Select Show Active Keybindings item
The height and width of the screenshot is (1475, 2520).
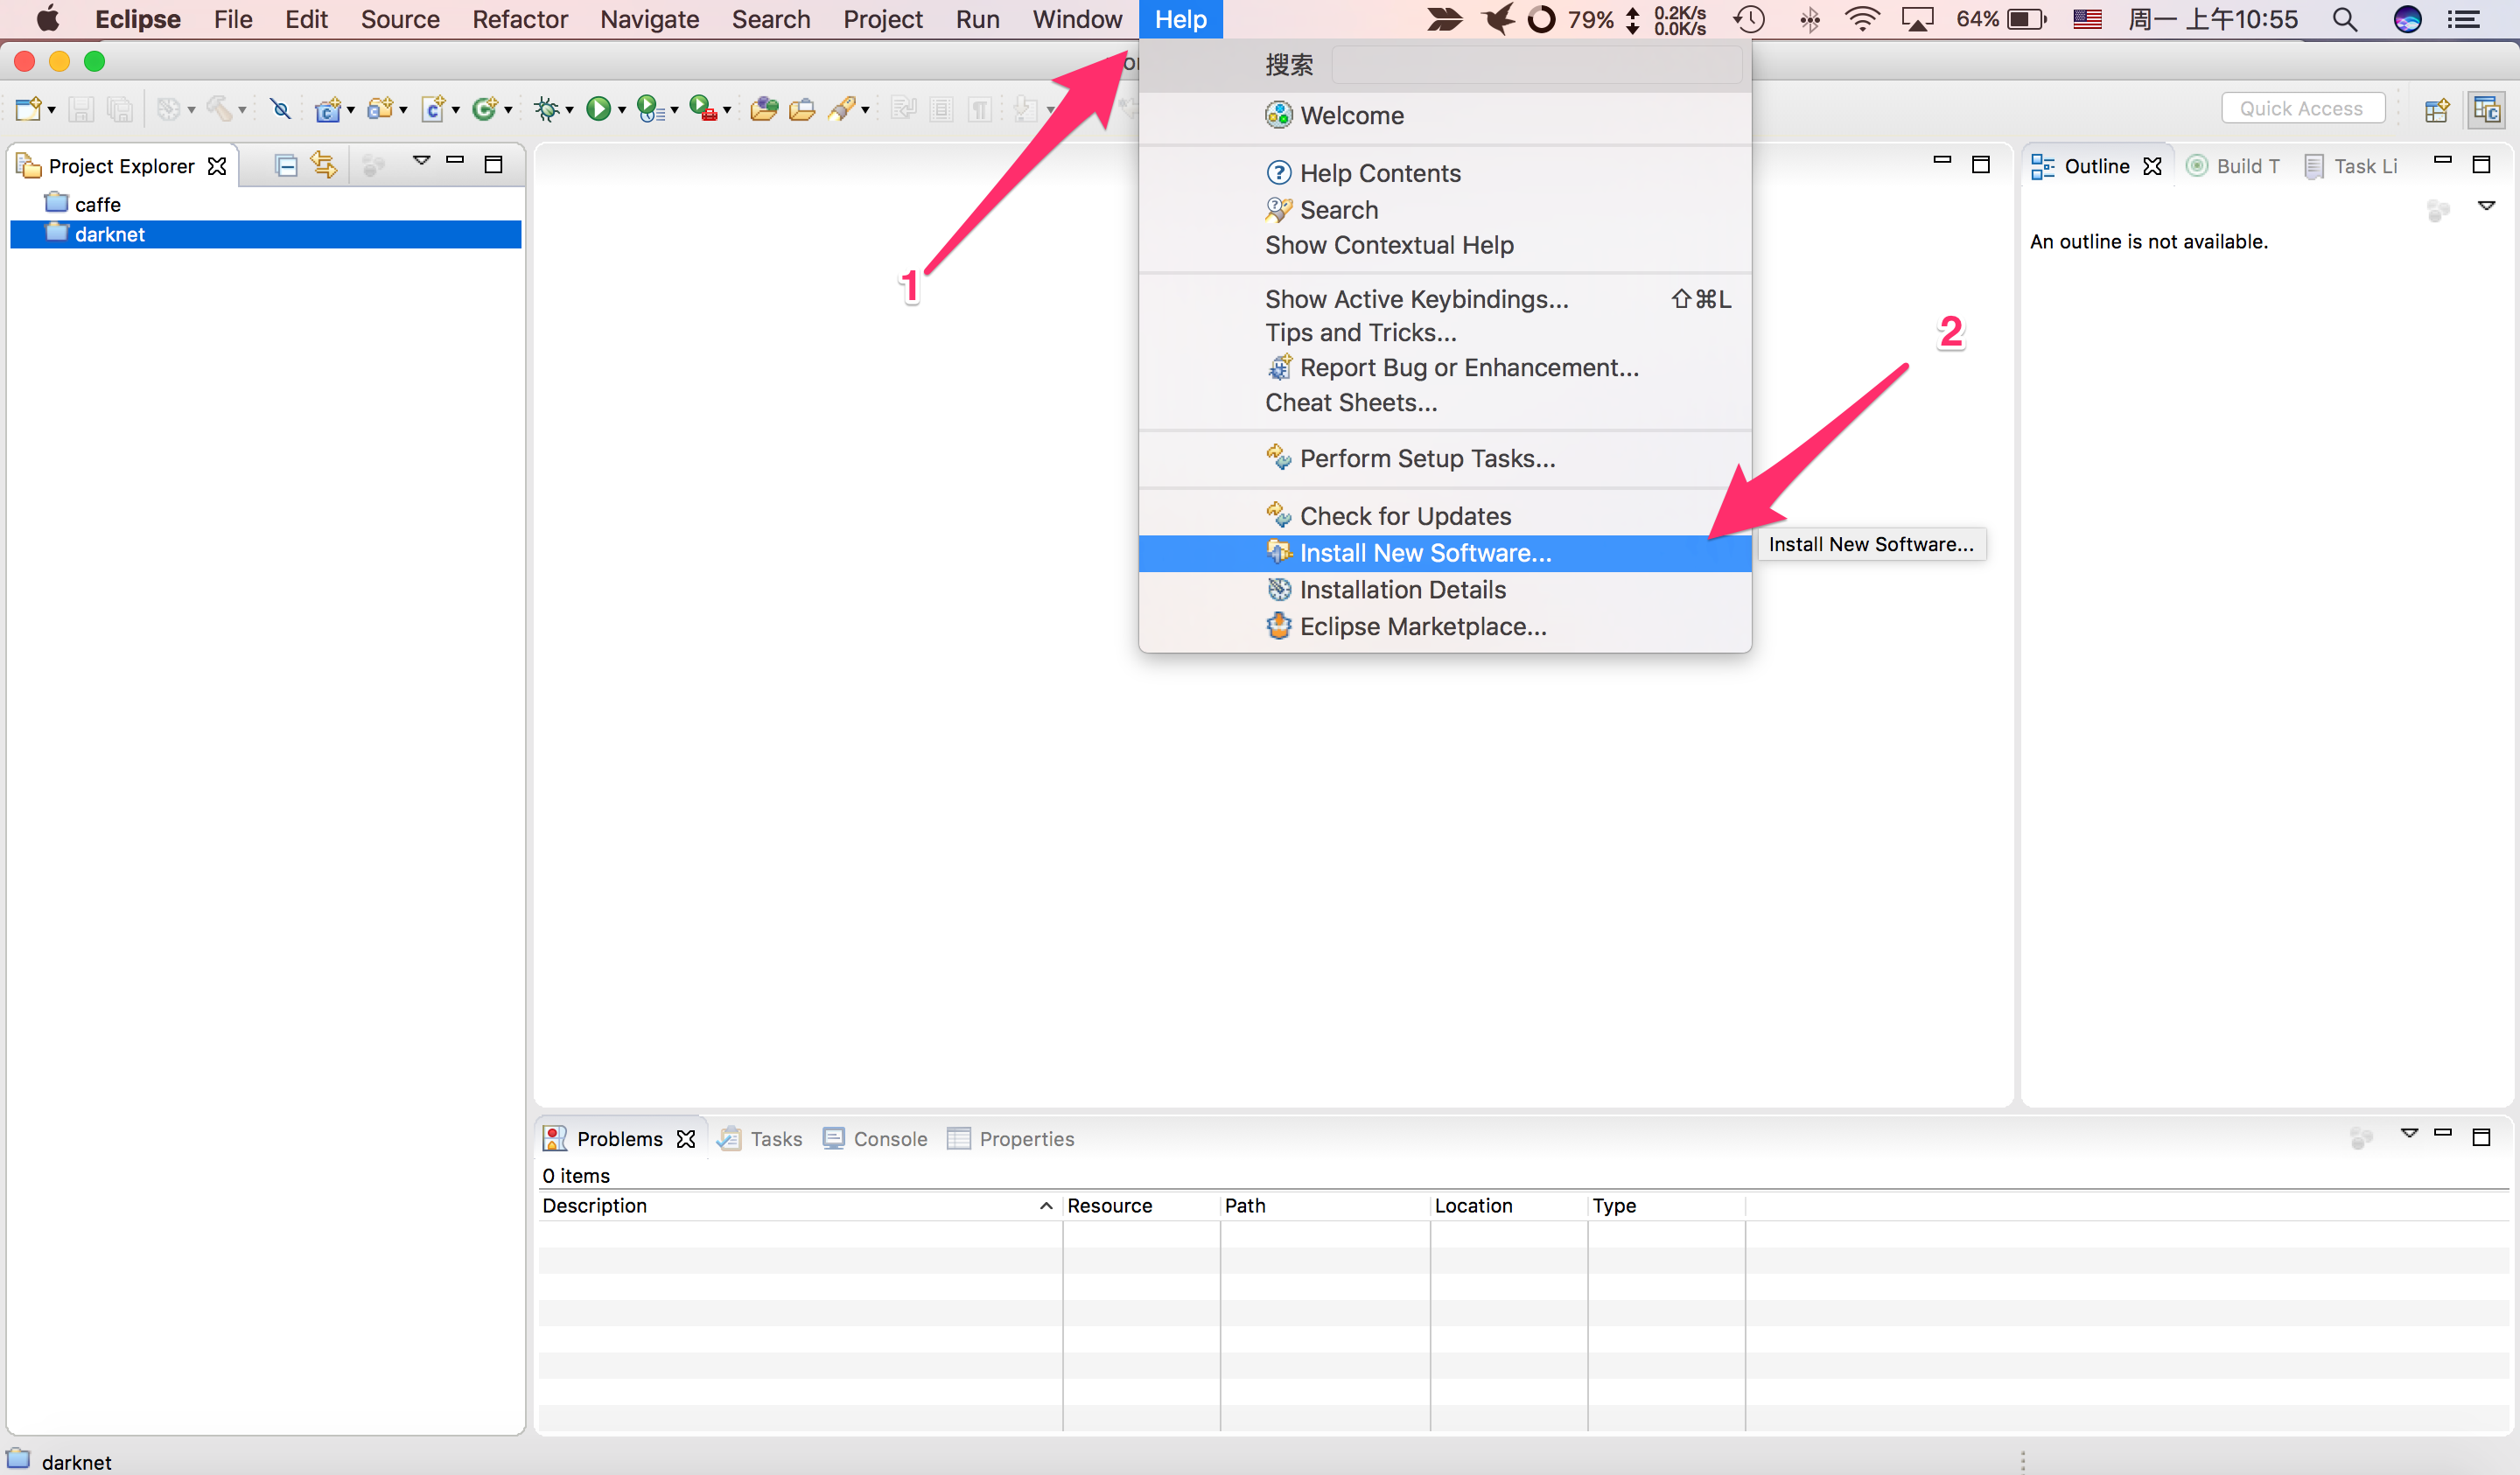1445,299
